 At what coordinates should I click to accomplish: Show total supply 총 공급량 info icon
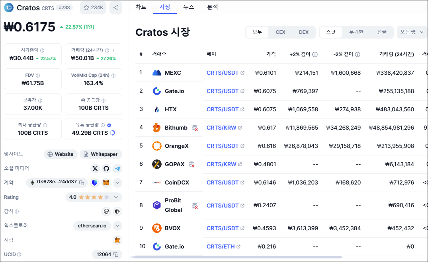click(x=104, y=100)
